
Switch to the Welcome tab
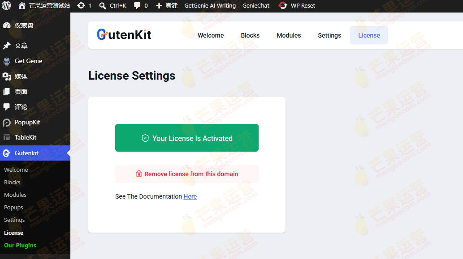pyautogui.click(x=211, y=35)
